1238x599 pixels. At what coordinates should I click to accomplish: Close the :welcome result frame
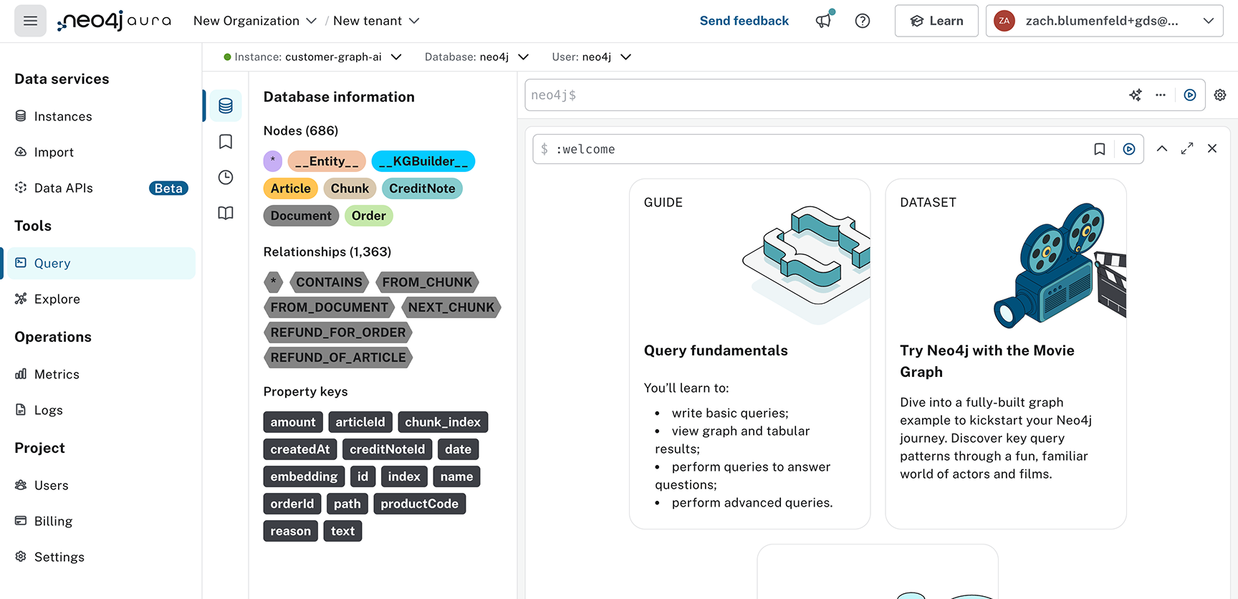coord(1212,148)
